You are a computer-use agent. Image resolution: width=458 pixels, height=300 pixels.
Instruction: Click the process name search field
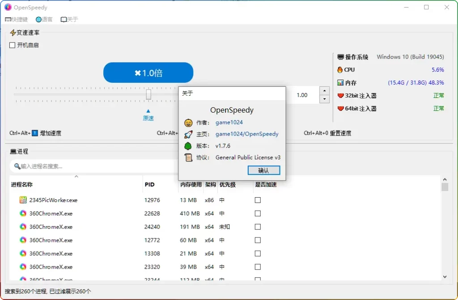pyautogui.click(x=95, y=166)
